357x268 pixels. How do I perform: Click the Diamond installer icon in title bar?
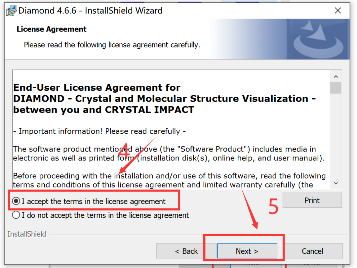click(x=11, y=11)
